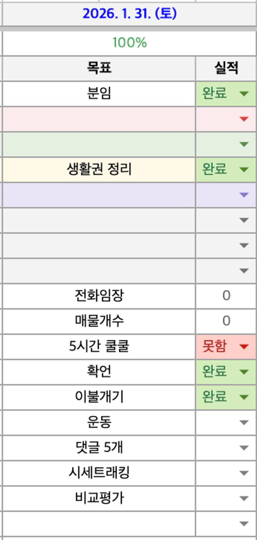The image size is (257, 540).
Task: Select the 매물개수 value cell showing 0
Action: 226,321
